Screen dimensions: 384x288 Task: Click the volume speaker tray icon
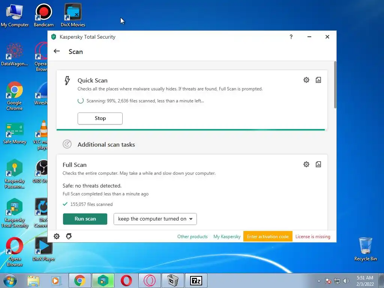coord(346,281)
